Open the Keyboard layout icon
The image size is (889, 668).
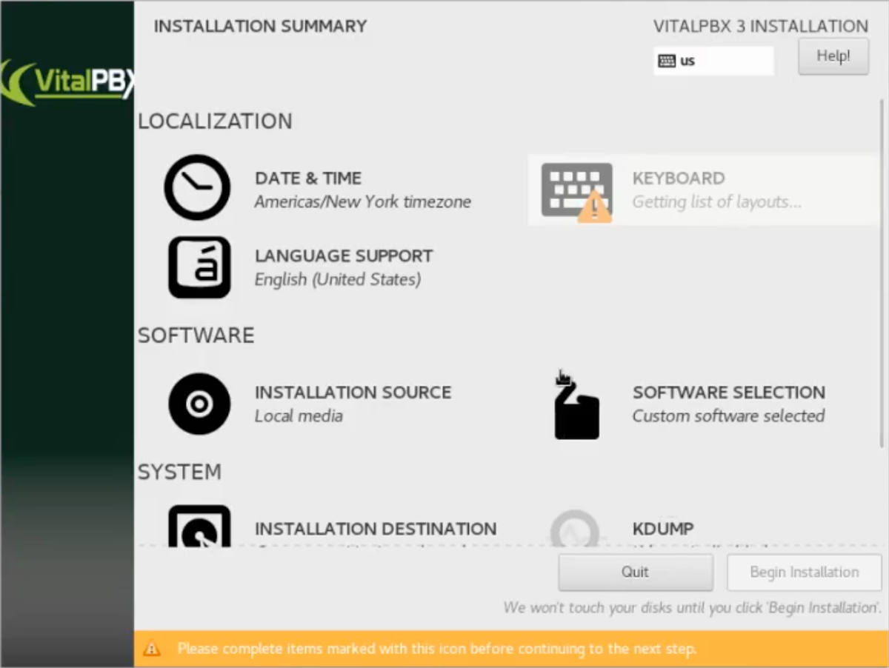(576, 191)
